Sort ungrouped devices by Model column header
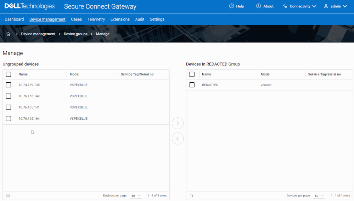Image resolution: width=354 pixels, height=201 pixels. 74,74
